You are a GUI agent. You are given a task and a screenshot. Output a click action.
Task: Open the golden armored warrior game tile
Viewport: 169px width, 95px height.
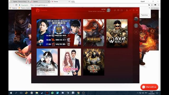coord(94,62)
